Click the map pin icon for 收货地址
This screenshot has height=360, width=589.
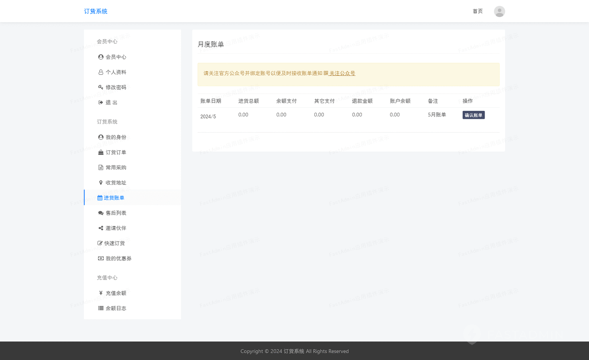pyautogui.click(x=101, y=183)
